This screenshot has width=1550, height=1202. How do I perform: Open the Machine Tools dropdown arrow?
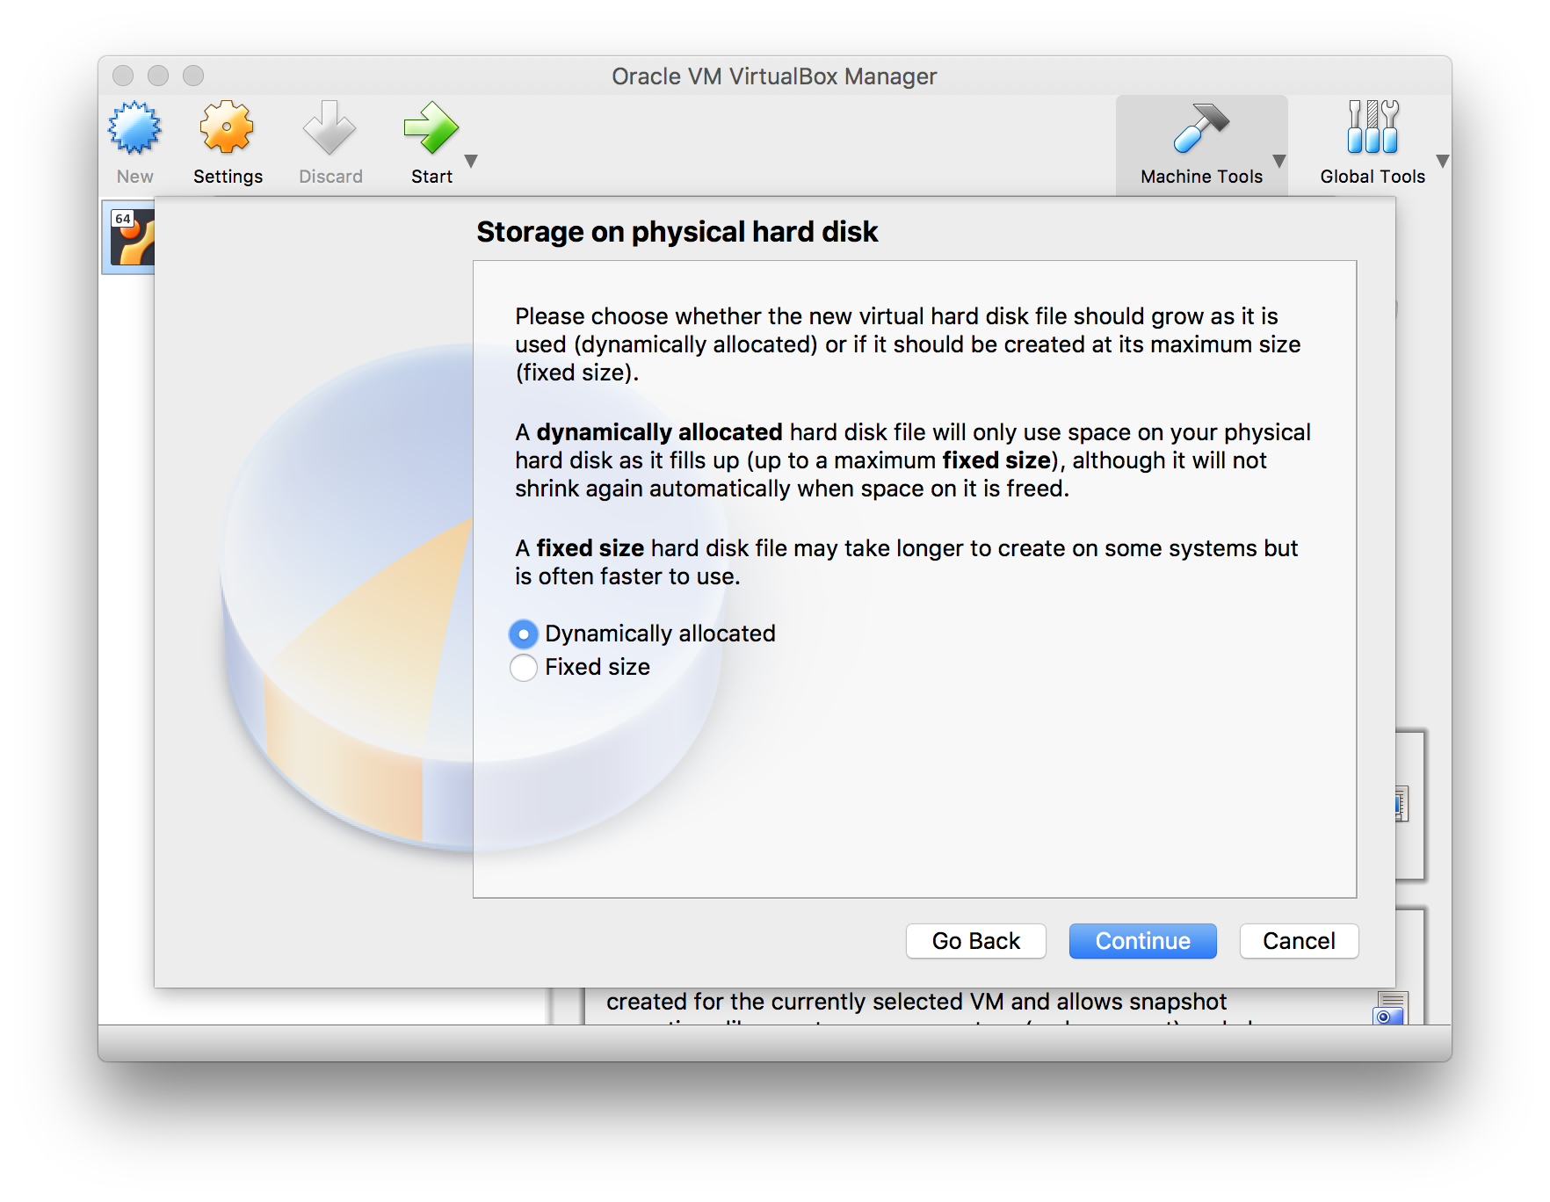(x=1279, y=162)
